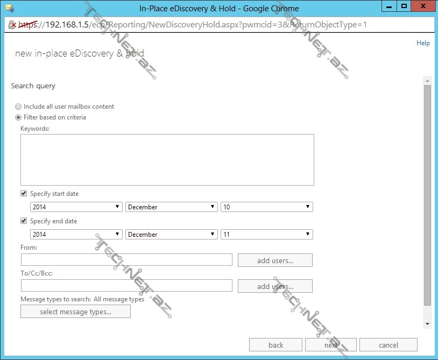Click the insecure HTTPS lock icon
The width and height of the screenshot is (438, 360).
click(x=11, y=25)
